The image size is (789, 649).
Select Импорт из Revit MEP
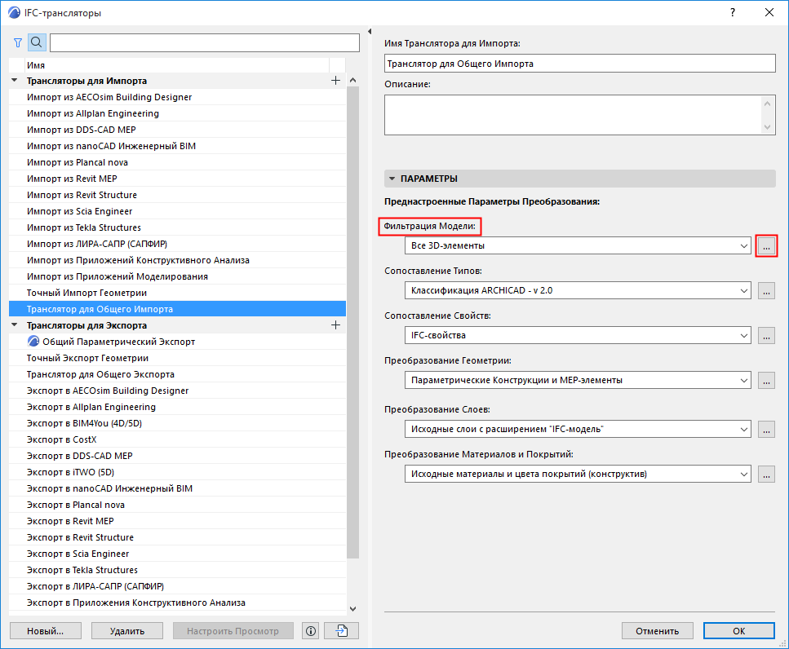[177, 179]
